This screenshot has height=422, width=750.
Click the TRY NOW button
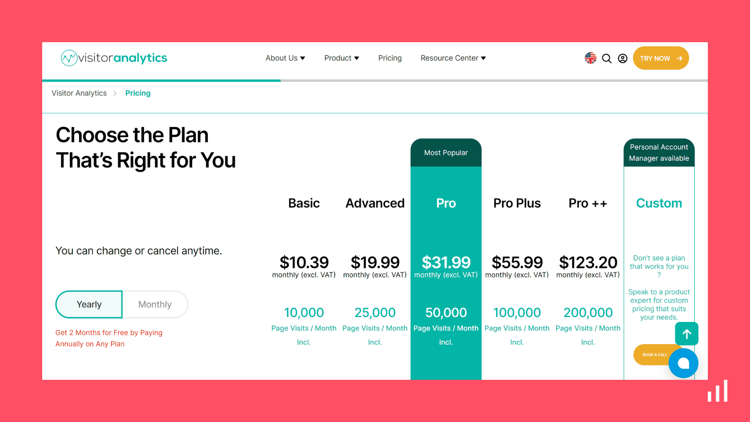pyautogui.click(x=661, y=59)
